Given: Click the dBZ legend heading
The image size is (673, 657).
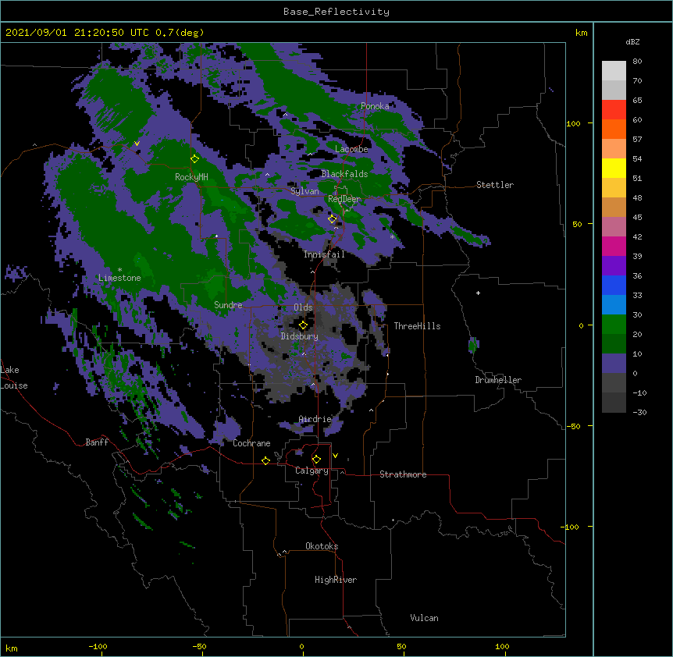Looking at the screenshot, I should click(632, 42).
